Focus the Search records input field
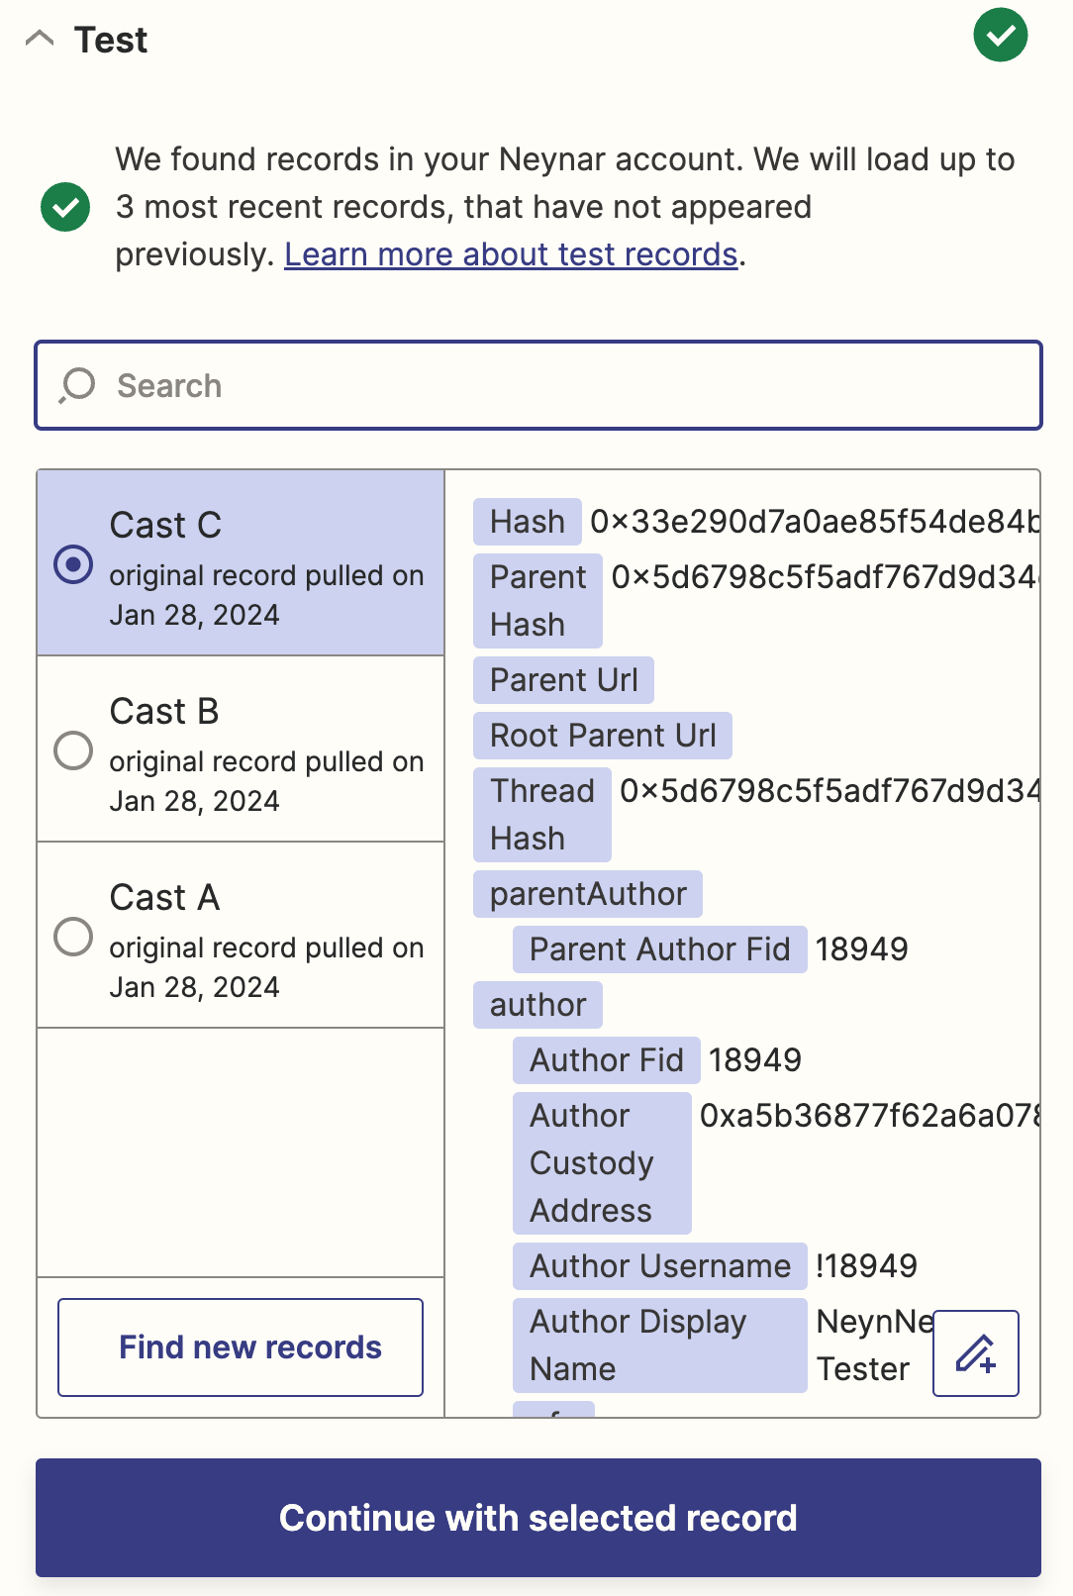1073x1596 pixels. pos(538,385)
